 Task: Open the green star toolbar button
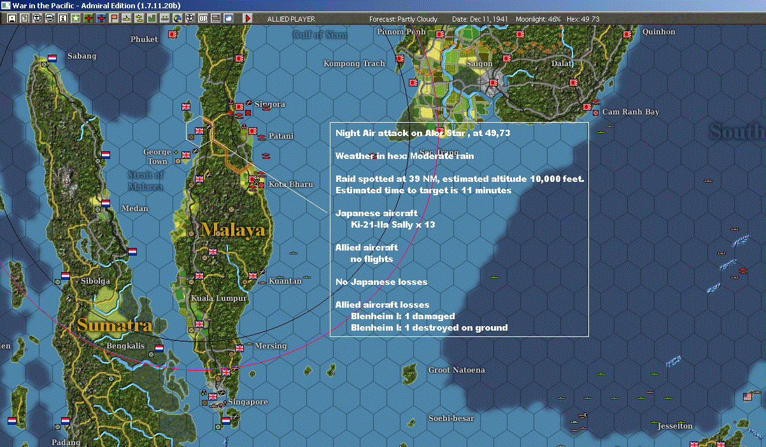pos(75,18)
